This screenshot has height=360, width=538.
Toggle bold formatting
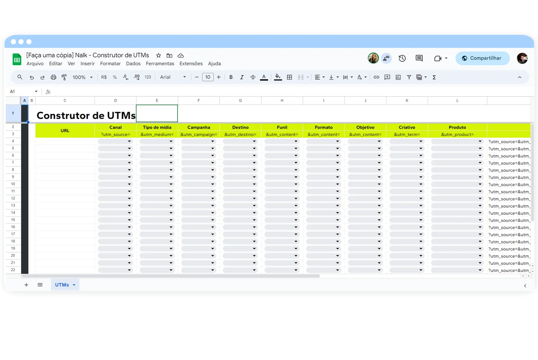[x=231, y=77]
